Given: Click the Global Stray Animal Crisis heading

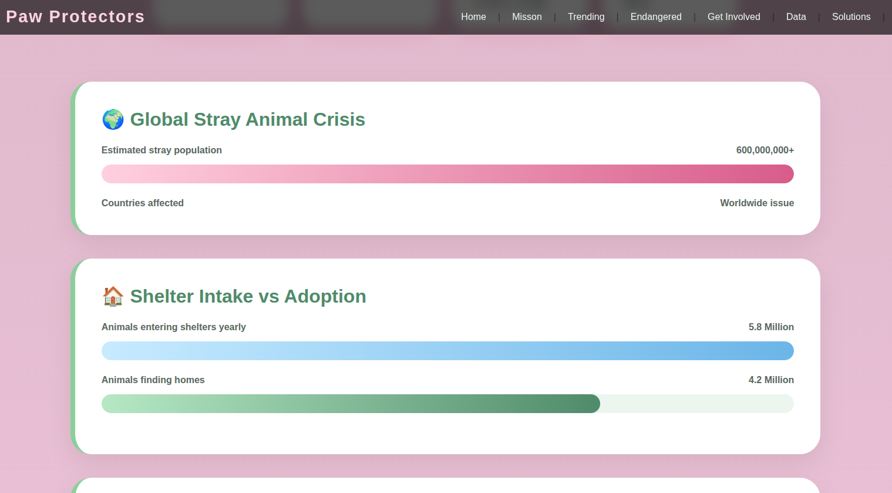Looking at the screenshot, I should pyautogui.click(x=247, y=119).
